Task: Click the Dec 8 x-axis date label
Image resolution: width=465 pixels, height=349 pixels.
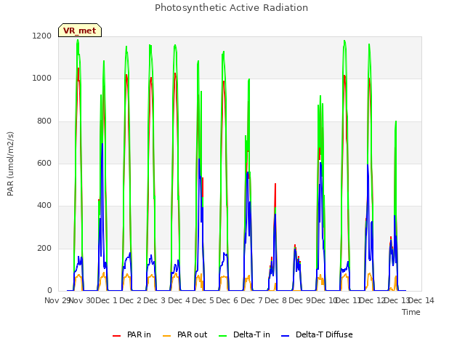Action: coord(275,300)
